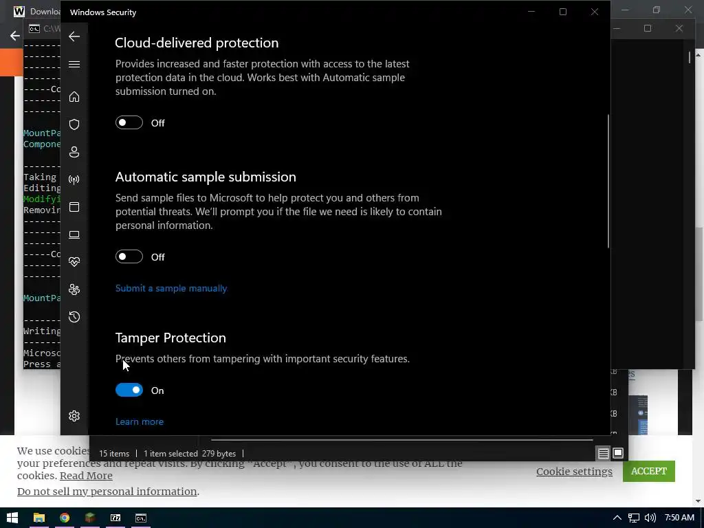Screen dimensions: 704x528
Task: Click Learn more under Tamper Protection
Action: [x=139, y=421]
